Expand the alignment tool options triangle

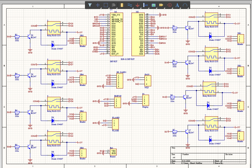(117, 8)
